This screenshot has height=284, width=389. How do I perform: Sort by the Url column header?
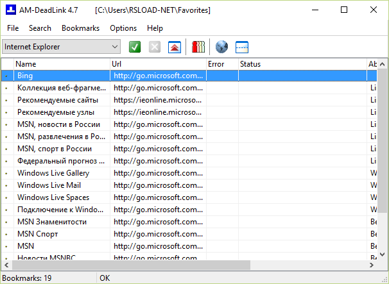158,64
